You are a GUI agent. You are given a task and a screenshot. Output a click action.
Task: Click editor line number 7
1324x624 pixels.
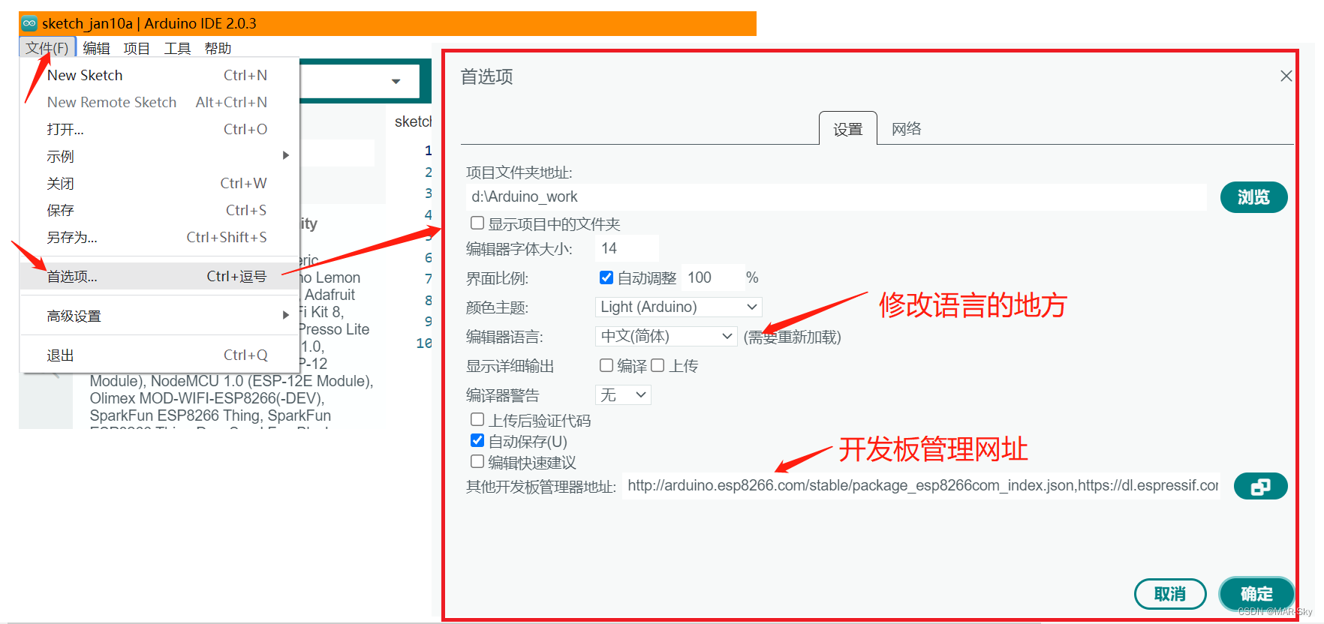[x=429, y=279]
